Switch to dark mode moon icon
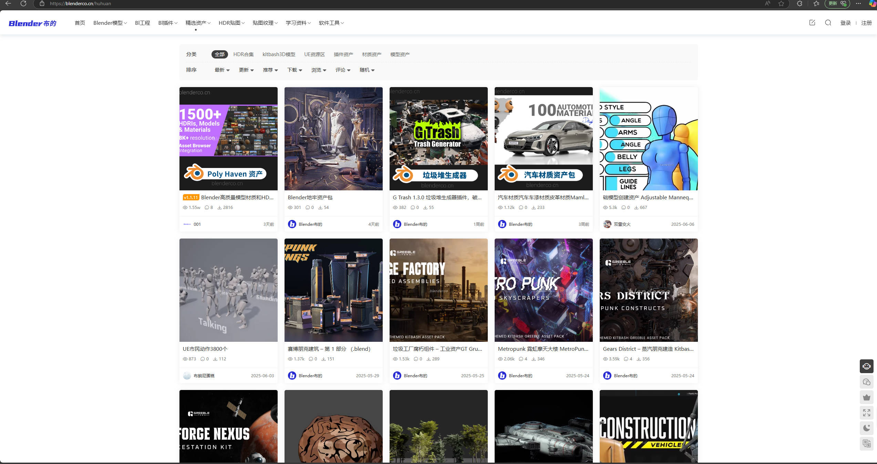The height and width of the screenshot is (464, 877). coord(867,428)
